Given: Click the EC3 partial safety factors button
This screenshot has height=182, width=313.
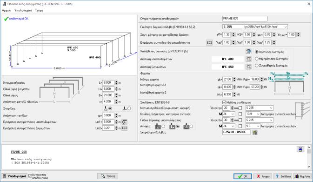Looking at the screenshot, I should tap(209, 42).
